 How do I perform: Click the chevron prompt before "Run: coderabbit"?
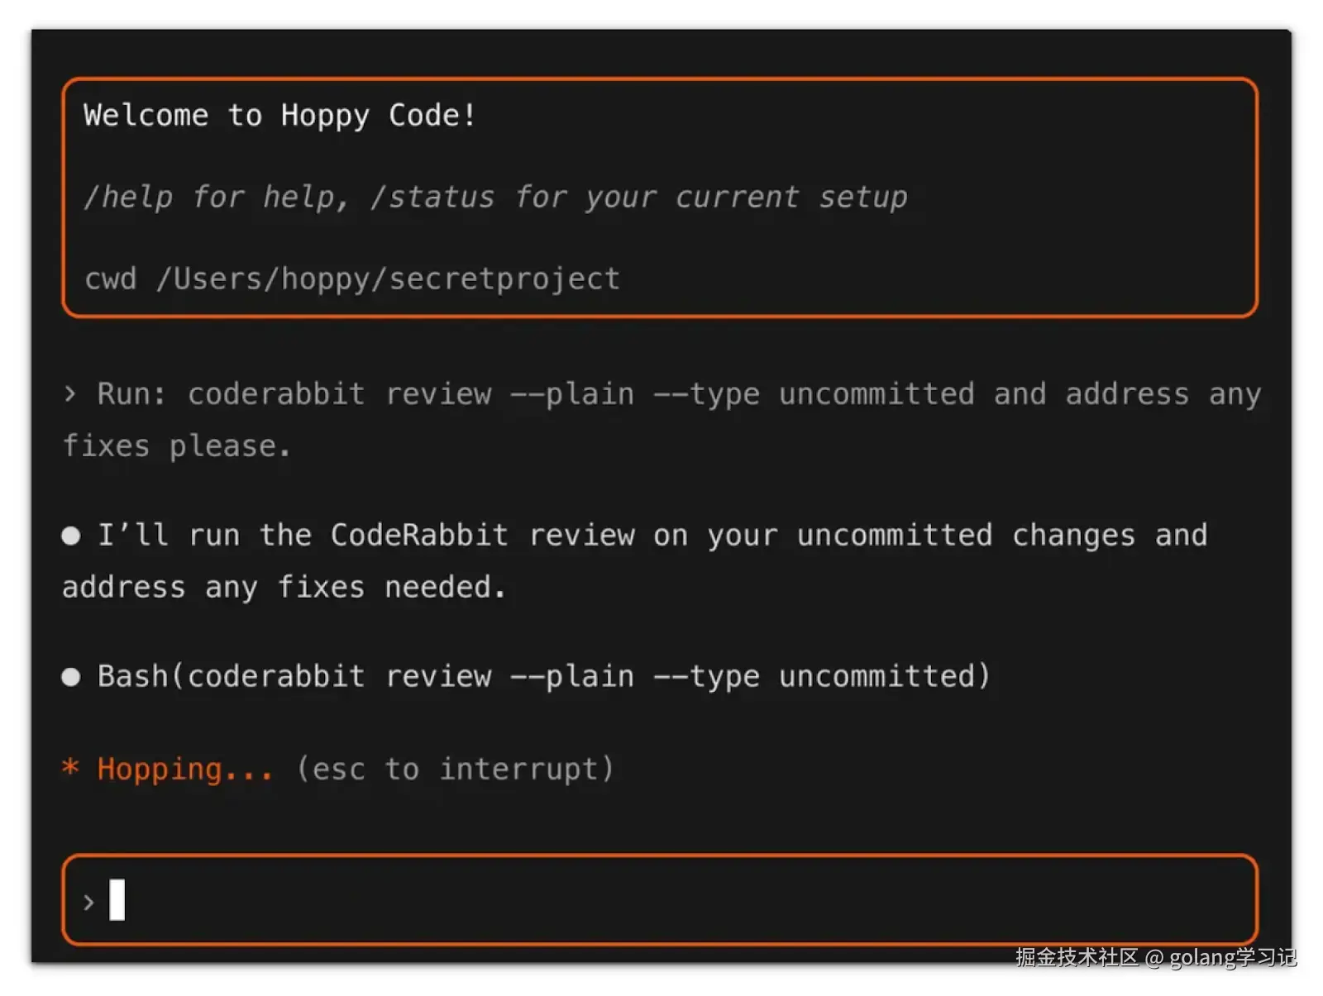(70, 394)
